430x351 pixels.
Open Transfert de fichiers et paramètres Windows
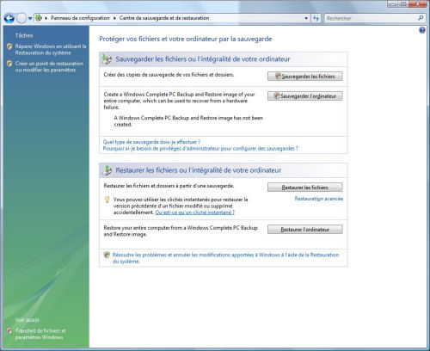pos(40,334)
